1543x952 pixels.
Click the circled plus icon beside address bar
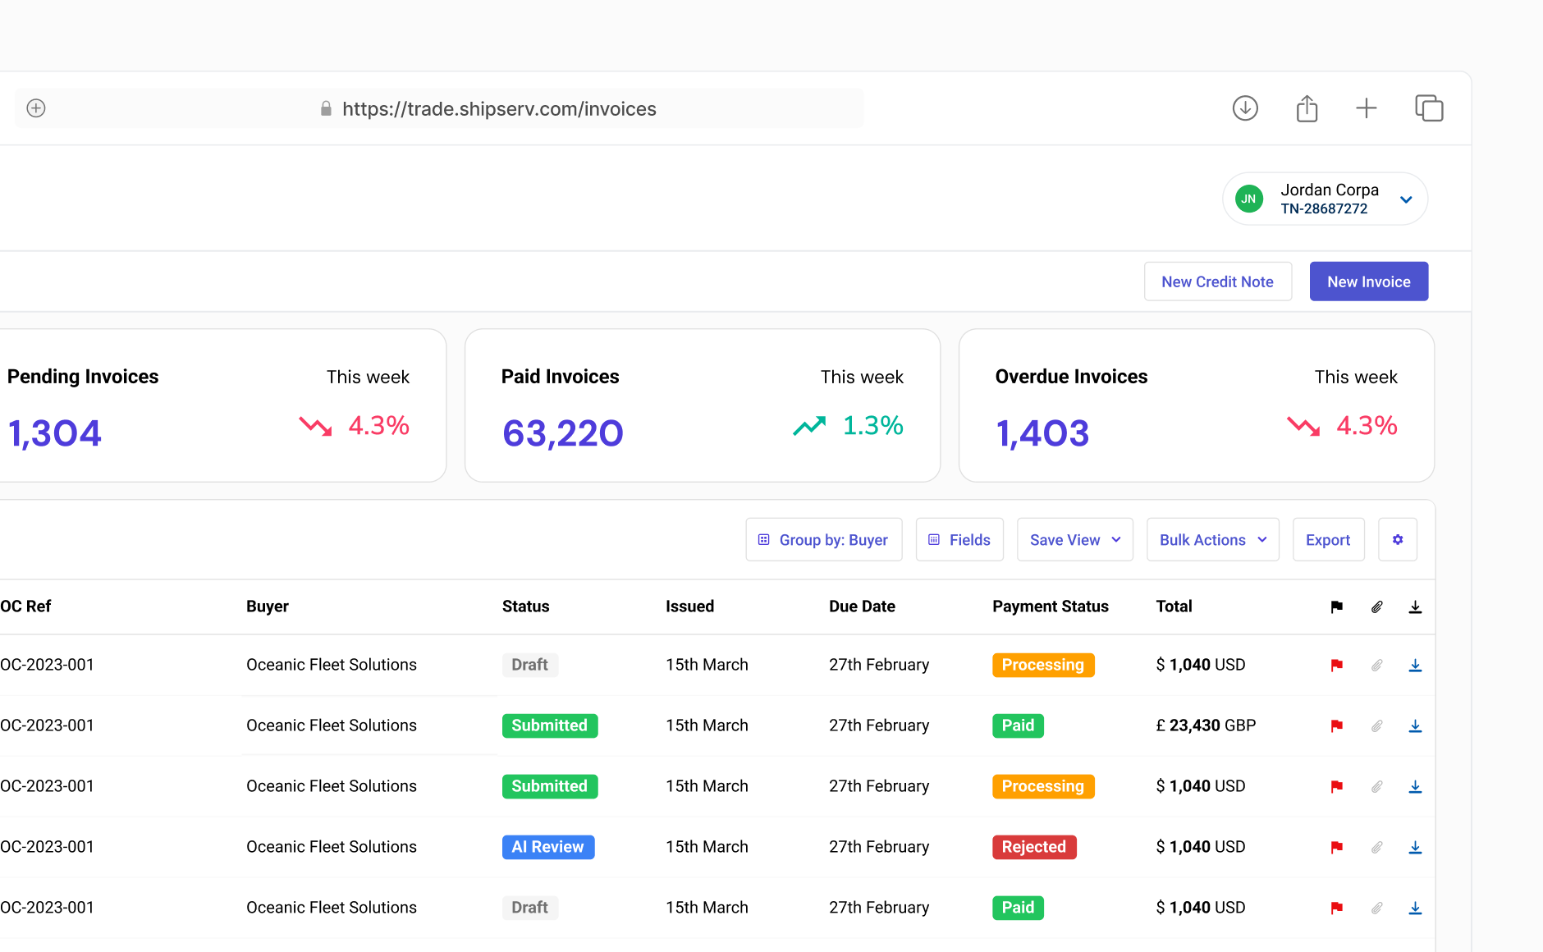point(36,108)
